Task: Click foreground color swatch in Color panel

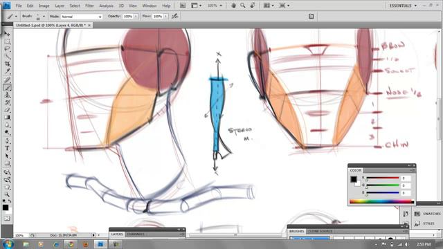Action: (x=354, y=179)
